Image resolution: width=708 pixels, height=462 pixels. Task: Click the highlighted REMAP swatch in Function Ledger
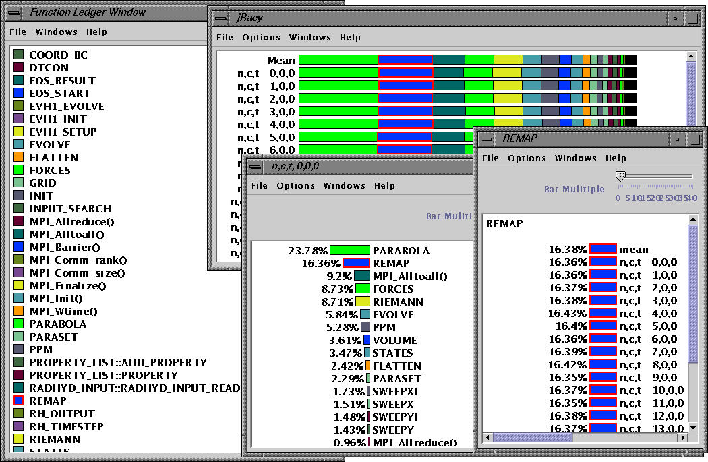18,401
